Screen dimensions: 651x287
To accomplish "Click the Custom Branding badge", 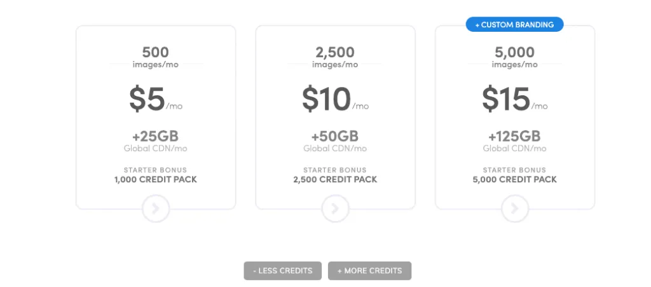I will click(x=514, y=25).
